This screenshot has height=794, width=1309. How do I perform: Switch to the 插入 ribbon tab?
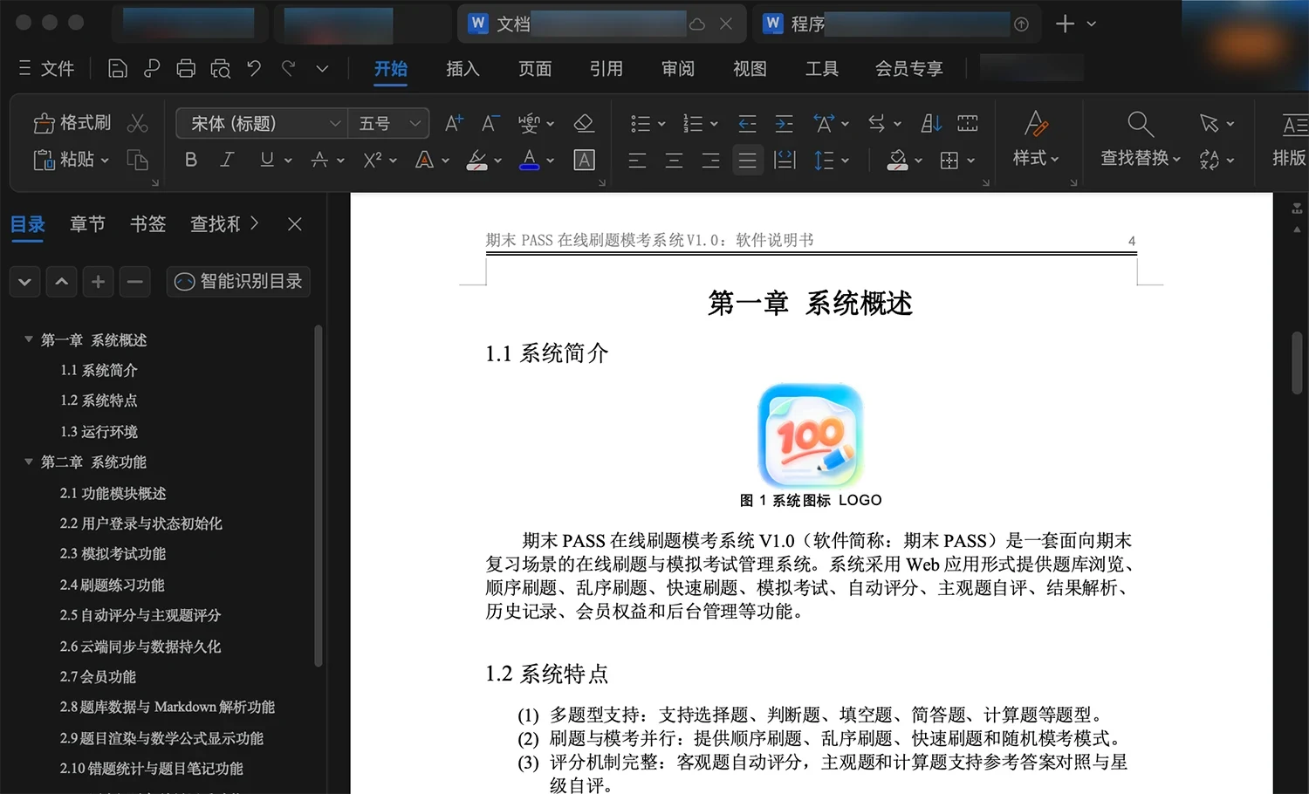(x=463, y=69)
